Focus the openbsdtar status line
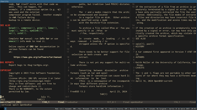This screenshot has height=110, width=197. point(163,102)
